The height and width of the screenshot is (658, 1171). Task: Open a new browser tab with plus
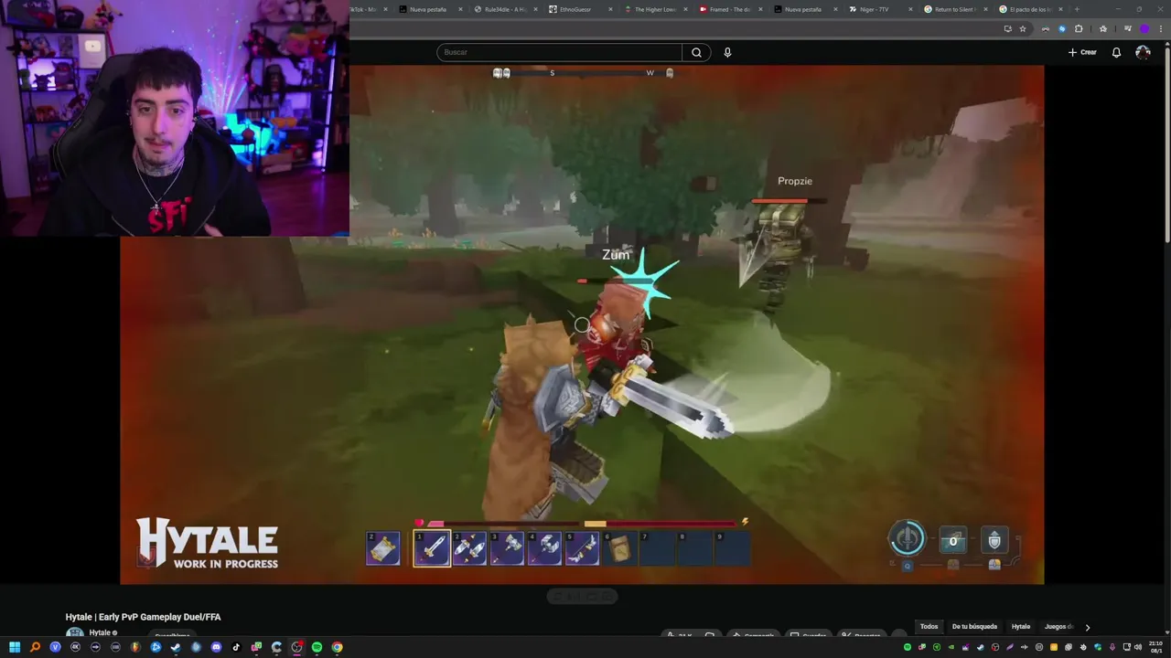pos(1077,9)
